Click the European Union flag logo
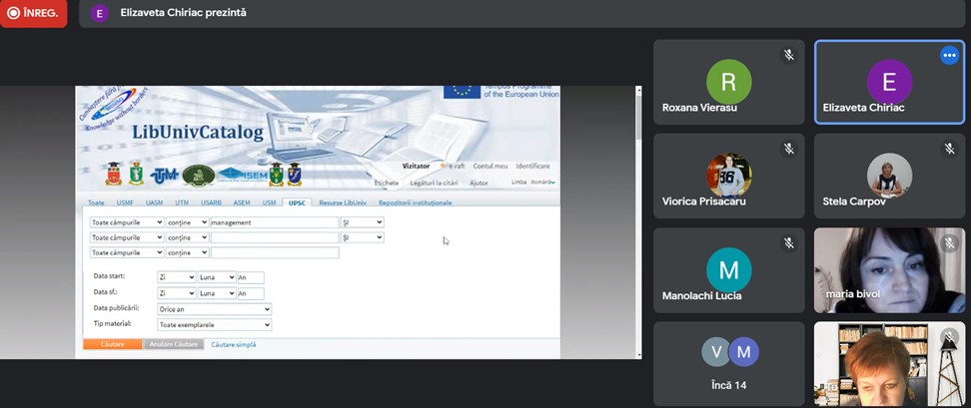The height and width of the screenshot is (408, 971). [x=462, y=92]
